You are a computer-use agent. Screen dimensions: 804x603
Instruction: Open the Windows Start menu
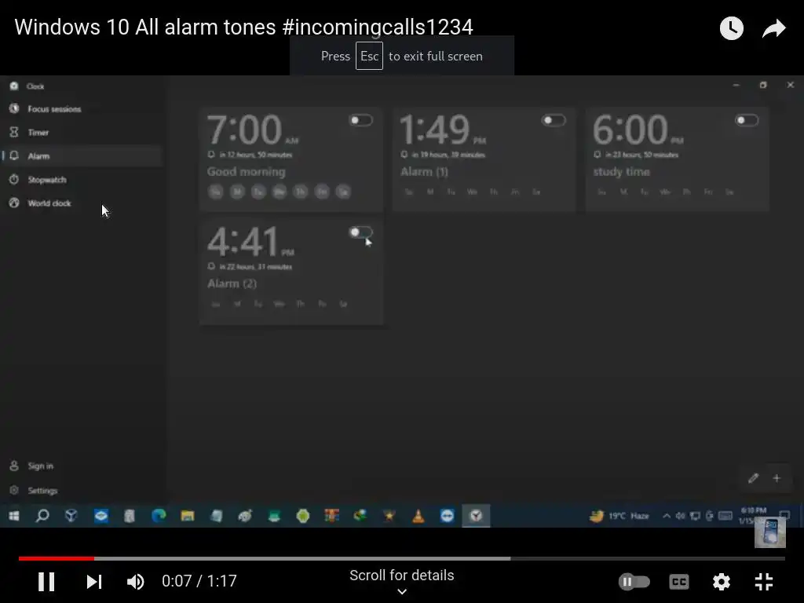point(14,516)
